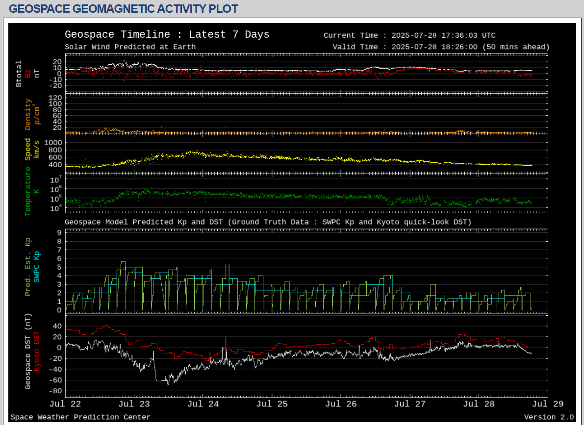Click the Jul 29 date tick label
The width and height of the screenshot is (584, 425).
pyautogui.click(x=548, y=404)
